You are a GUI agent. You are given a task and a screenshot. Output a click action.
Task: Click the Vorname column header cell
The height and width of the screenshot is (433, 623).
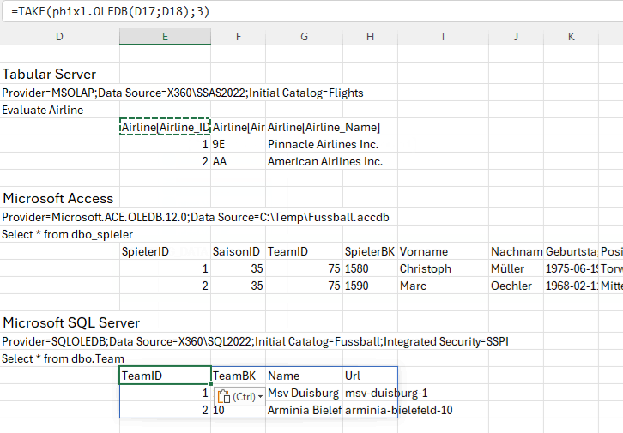424,251
